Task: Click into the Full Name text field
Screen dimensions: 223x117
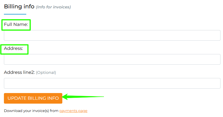Action: click(x=112, y=35)
